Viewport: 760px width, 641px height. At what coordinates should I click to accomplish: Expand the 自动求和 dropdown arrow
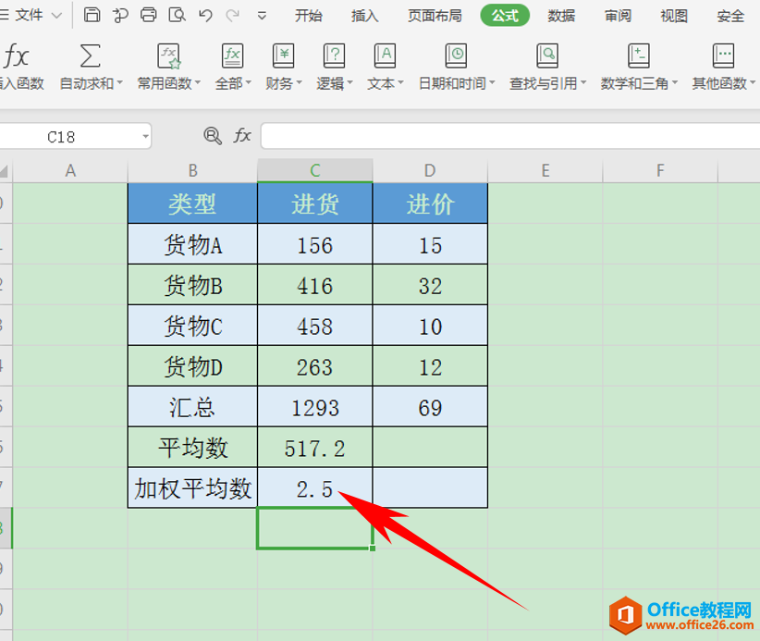pos(119,83)
